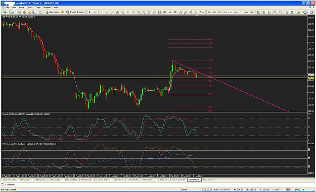Switch timeframe to M5
Screen dimensions: 316x192
click(x=215, y=12)
